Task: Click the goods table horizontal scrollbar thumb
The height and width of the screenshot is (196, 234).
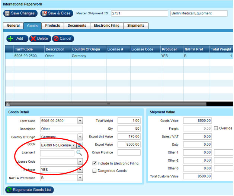Action: pyautogui.click(x=108, y=104)
